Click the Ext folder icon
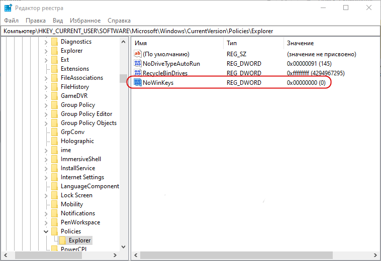This screenshot has height=261, width=381. click(55, 60)
